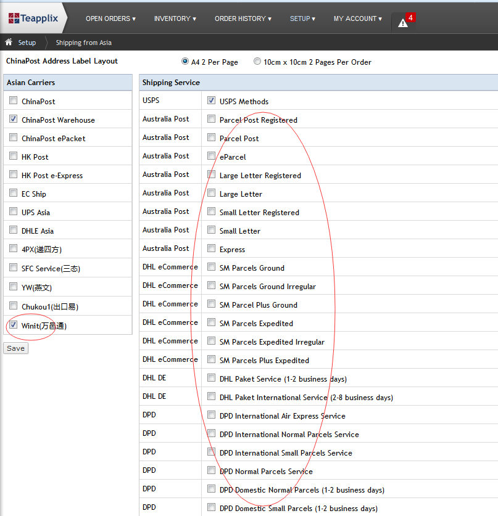Tick DPD Normal Parcels Service
The width and height of the screenshot is (498, 516).
pyautogui.click(x=212, y=470)
